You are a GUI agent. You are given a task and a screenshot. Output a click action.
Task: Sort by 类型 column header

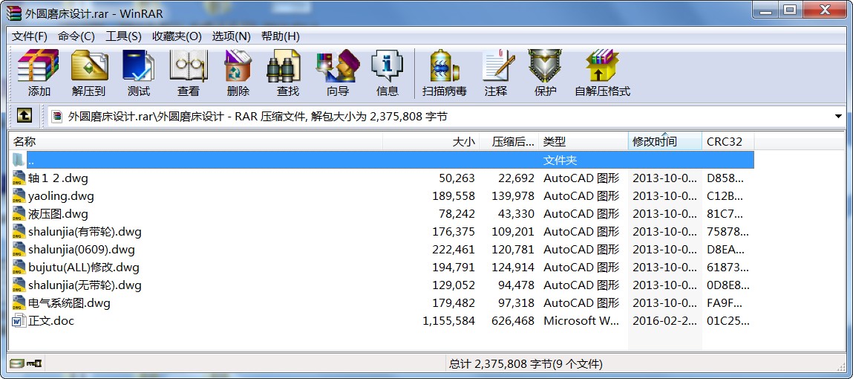point(584,142)
